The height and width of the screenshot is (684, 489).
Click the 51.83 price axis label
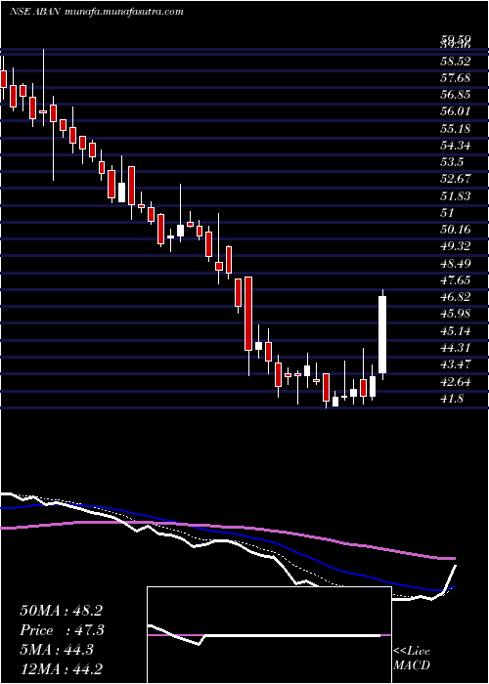click(456, 195)
